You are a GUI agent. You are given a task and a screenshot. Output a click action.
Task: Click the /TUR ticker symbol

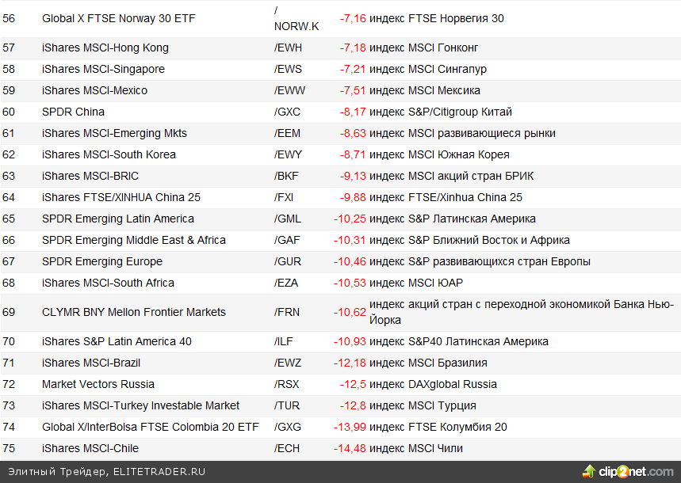(288, 405)
